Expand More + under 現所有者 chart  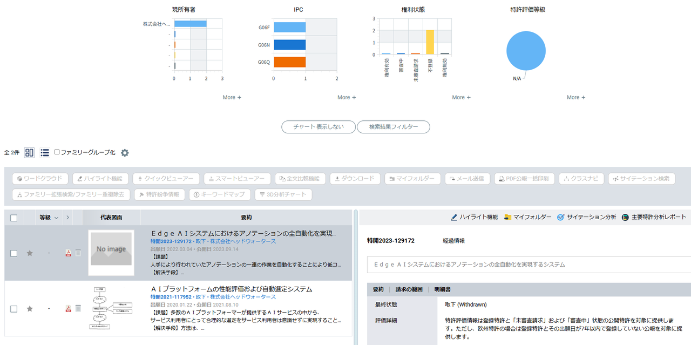(x=232, y=98)
